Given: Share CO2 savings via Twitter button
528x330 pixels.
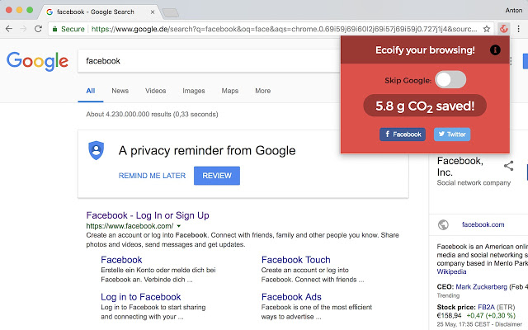Looking at the screenshot, I should 452,134.
